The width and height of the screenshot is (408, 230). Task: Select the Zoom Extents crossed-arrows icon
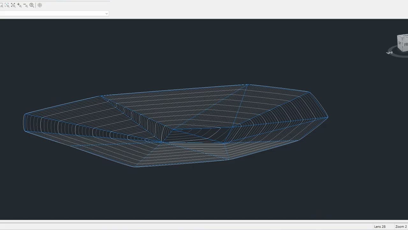click(13, 5)
